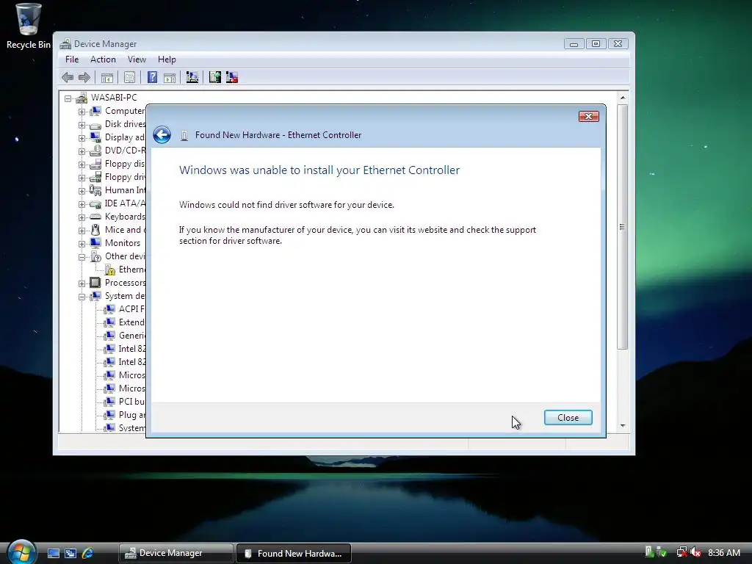Select the Mice category mouse icon
This screenshot has height=564, width=752.
click(95, 230)
